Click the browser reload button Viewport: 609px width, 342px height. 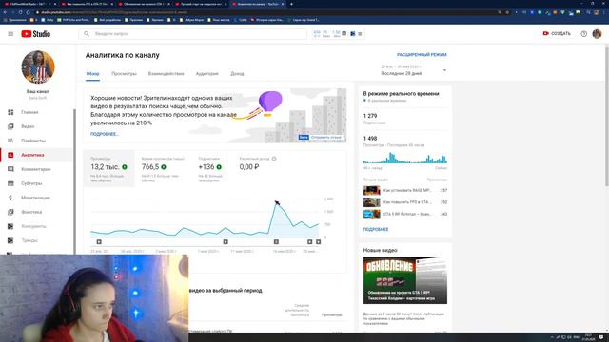[x=20, y=12]
